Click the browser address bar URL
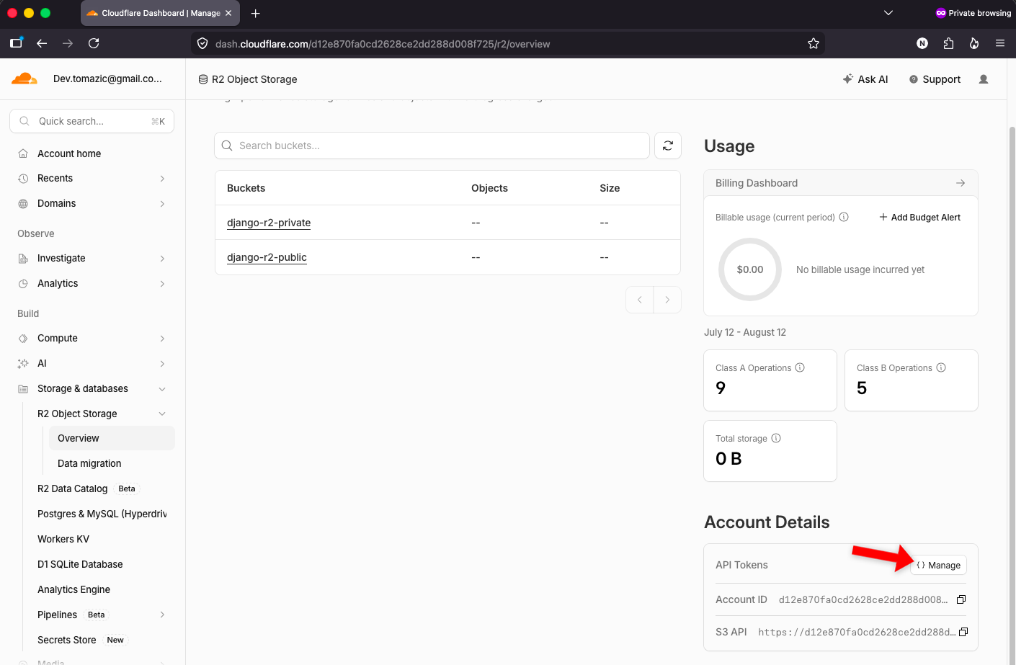The width and height of the screenshot is (1016, 665). [383, 44]
